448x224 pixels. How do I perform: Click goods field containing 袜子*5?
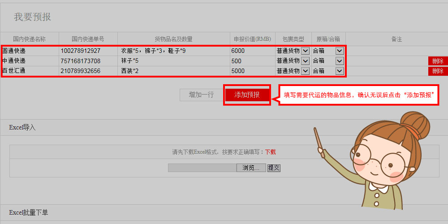tap(174, 61)
